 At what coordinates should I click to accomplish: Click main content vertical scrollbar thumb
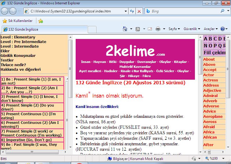pos(200,57)
